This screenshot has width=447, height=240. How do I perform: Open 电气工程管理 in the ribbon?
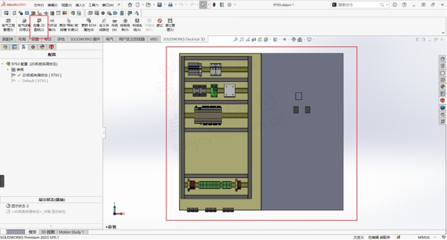pos(8,25)
